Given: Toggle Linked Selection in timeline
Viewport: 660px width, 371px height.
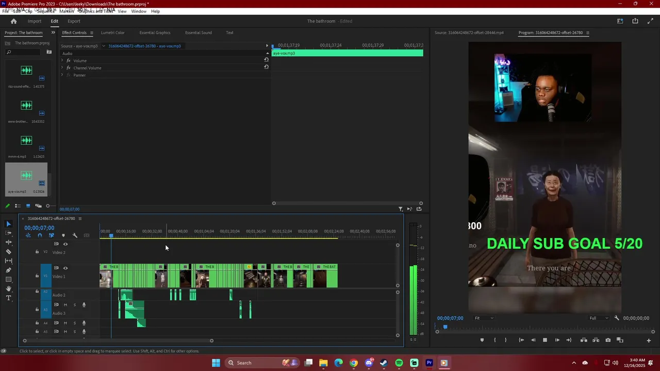Looking at the screenshot, I should [x=51, y=235].
